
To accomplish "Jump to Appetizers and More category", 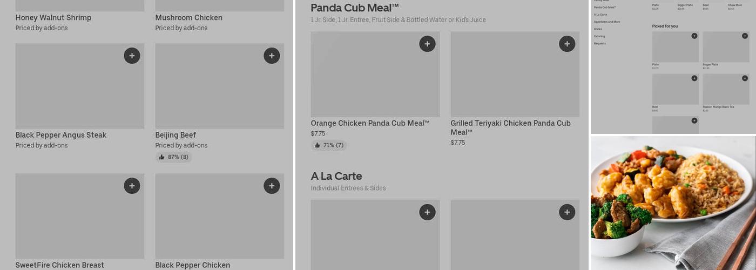I will pyautogui.click(x=607, y=22).
